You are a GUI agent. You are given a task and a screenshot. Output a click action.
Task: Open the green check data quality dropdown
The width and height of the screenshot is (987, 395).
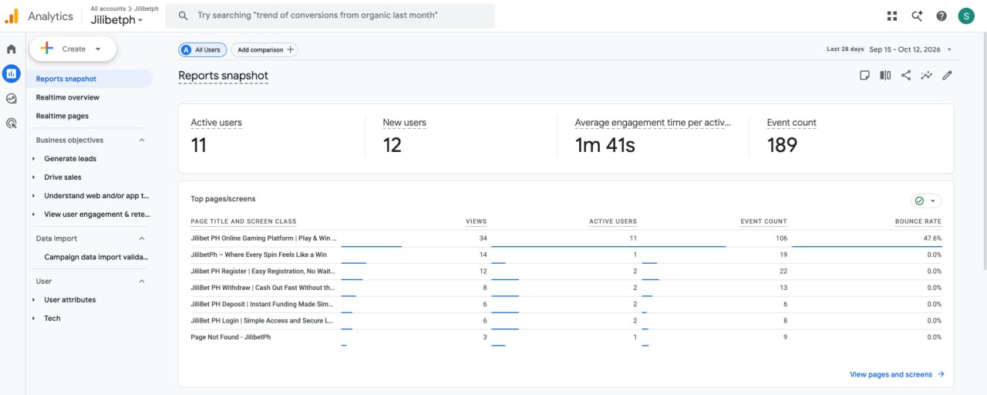(x=925, y=201)
